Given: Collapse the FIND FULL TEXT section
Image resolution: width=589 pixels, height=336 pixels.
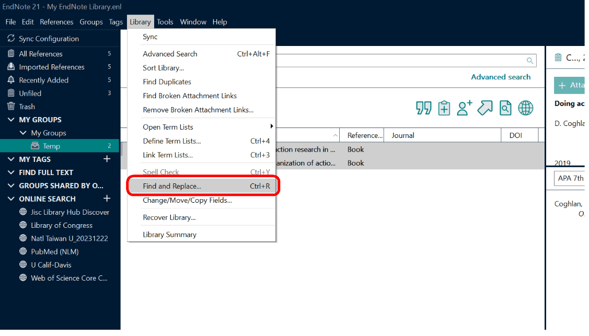Looking at the screenshot, I should pos(11,172).
